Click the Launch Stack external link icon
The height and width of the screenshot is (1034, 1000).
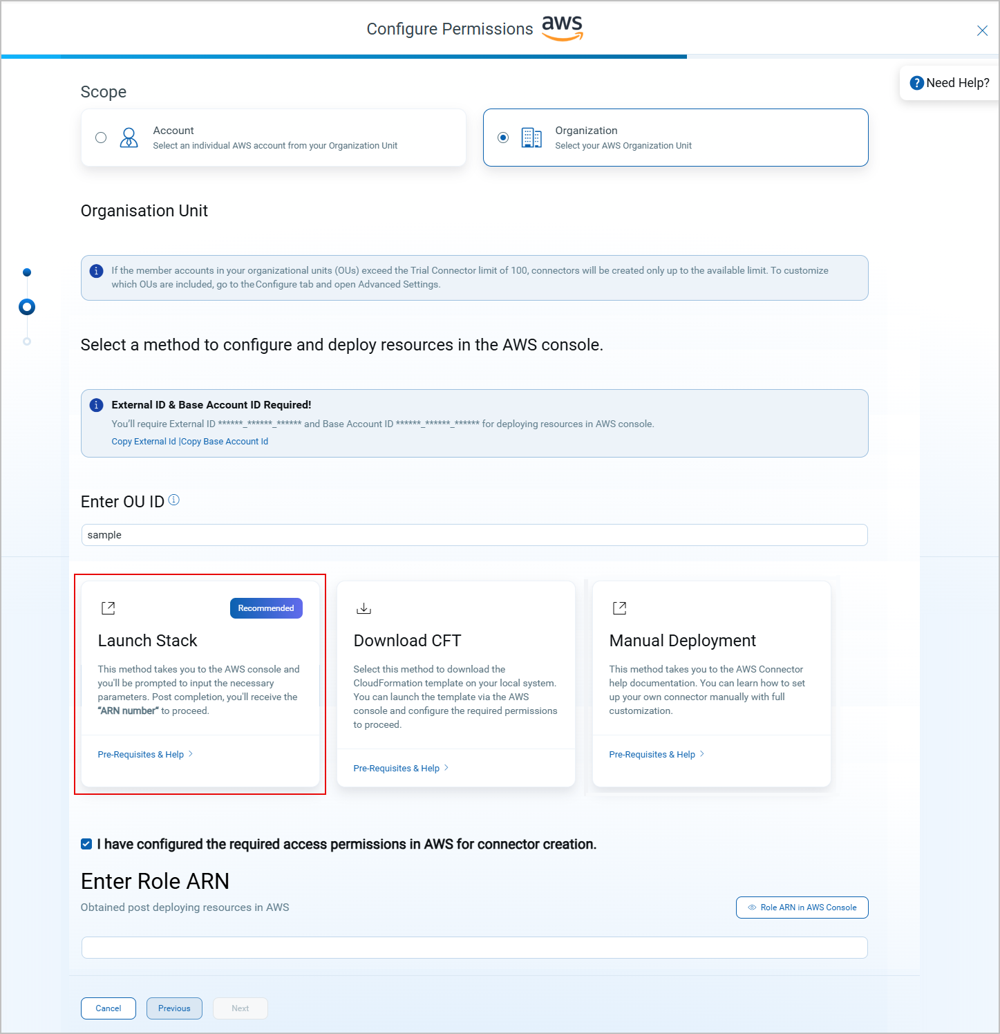point(108,608)
